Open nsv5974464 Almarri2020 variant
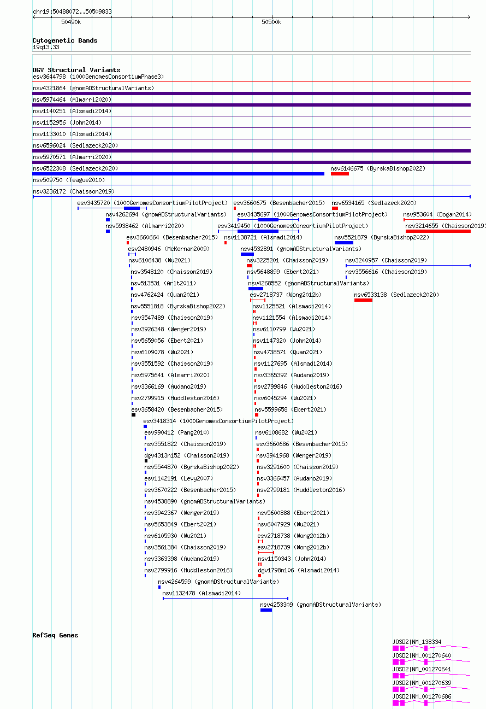486x709 pixels. pyautogui.click(x=72, y=99)
